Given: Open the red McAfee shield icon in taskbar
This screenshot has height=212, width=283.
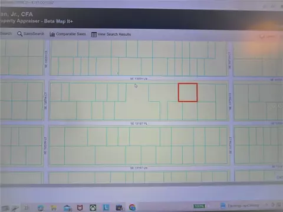Looking at the screenshot, I should [80, 207].
